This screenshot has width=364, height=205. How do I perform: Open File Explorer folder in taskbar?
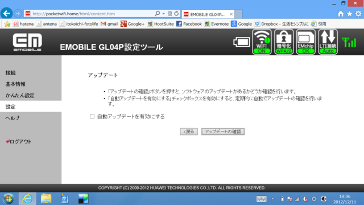click(x=46, y=199)
